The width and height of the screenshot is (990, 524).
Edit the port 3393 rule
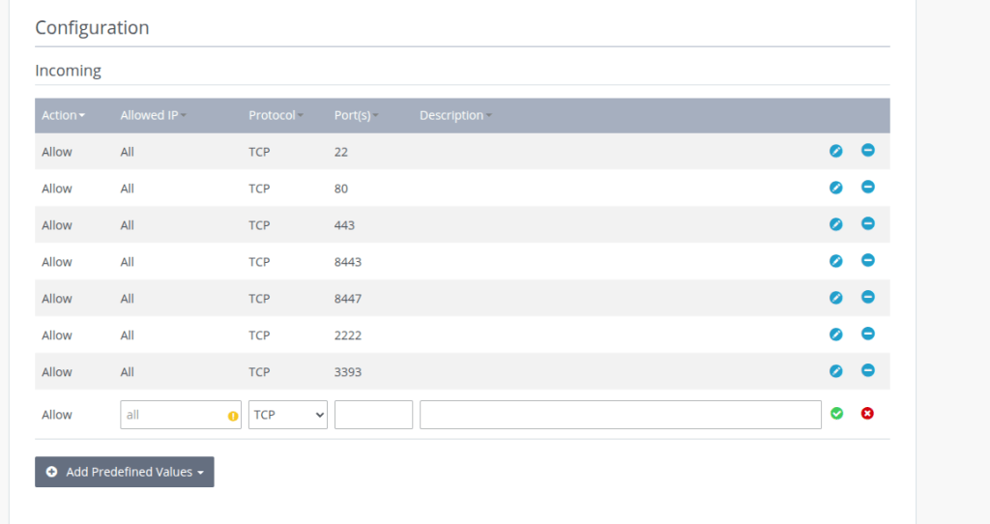pos(836,371)
